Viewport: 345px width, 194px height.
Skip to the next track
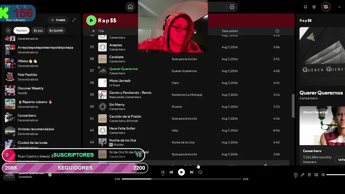click(192, 172)
